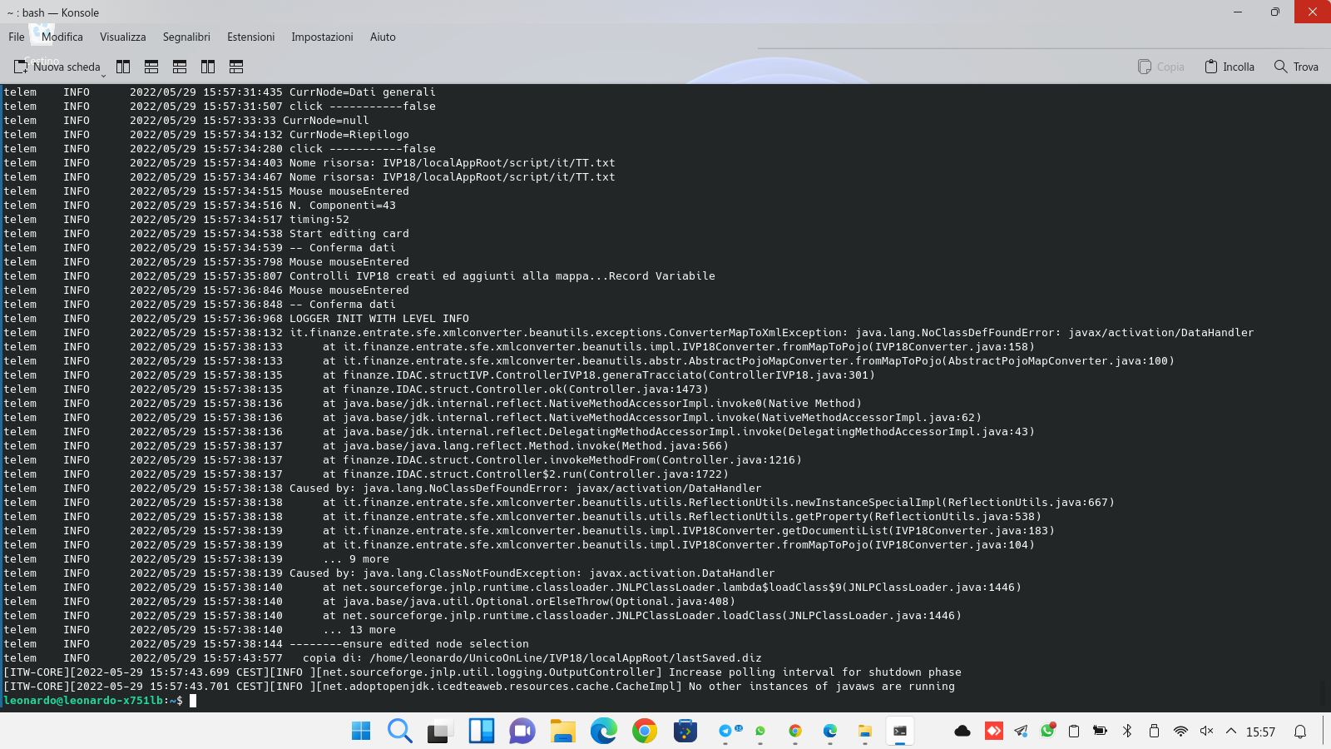The height and width of the screenshot is (749, 1331).
Task: Open the Estensioni menu
Action: [251, 37]
